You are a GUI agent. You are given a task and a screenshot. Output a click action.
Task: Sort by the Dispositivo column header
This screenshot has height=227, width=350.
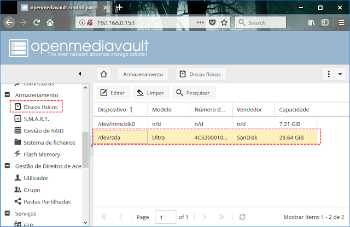coord(120,109)
